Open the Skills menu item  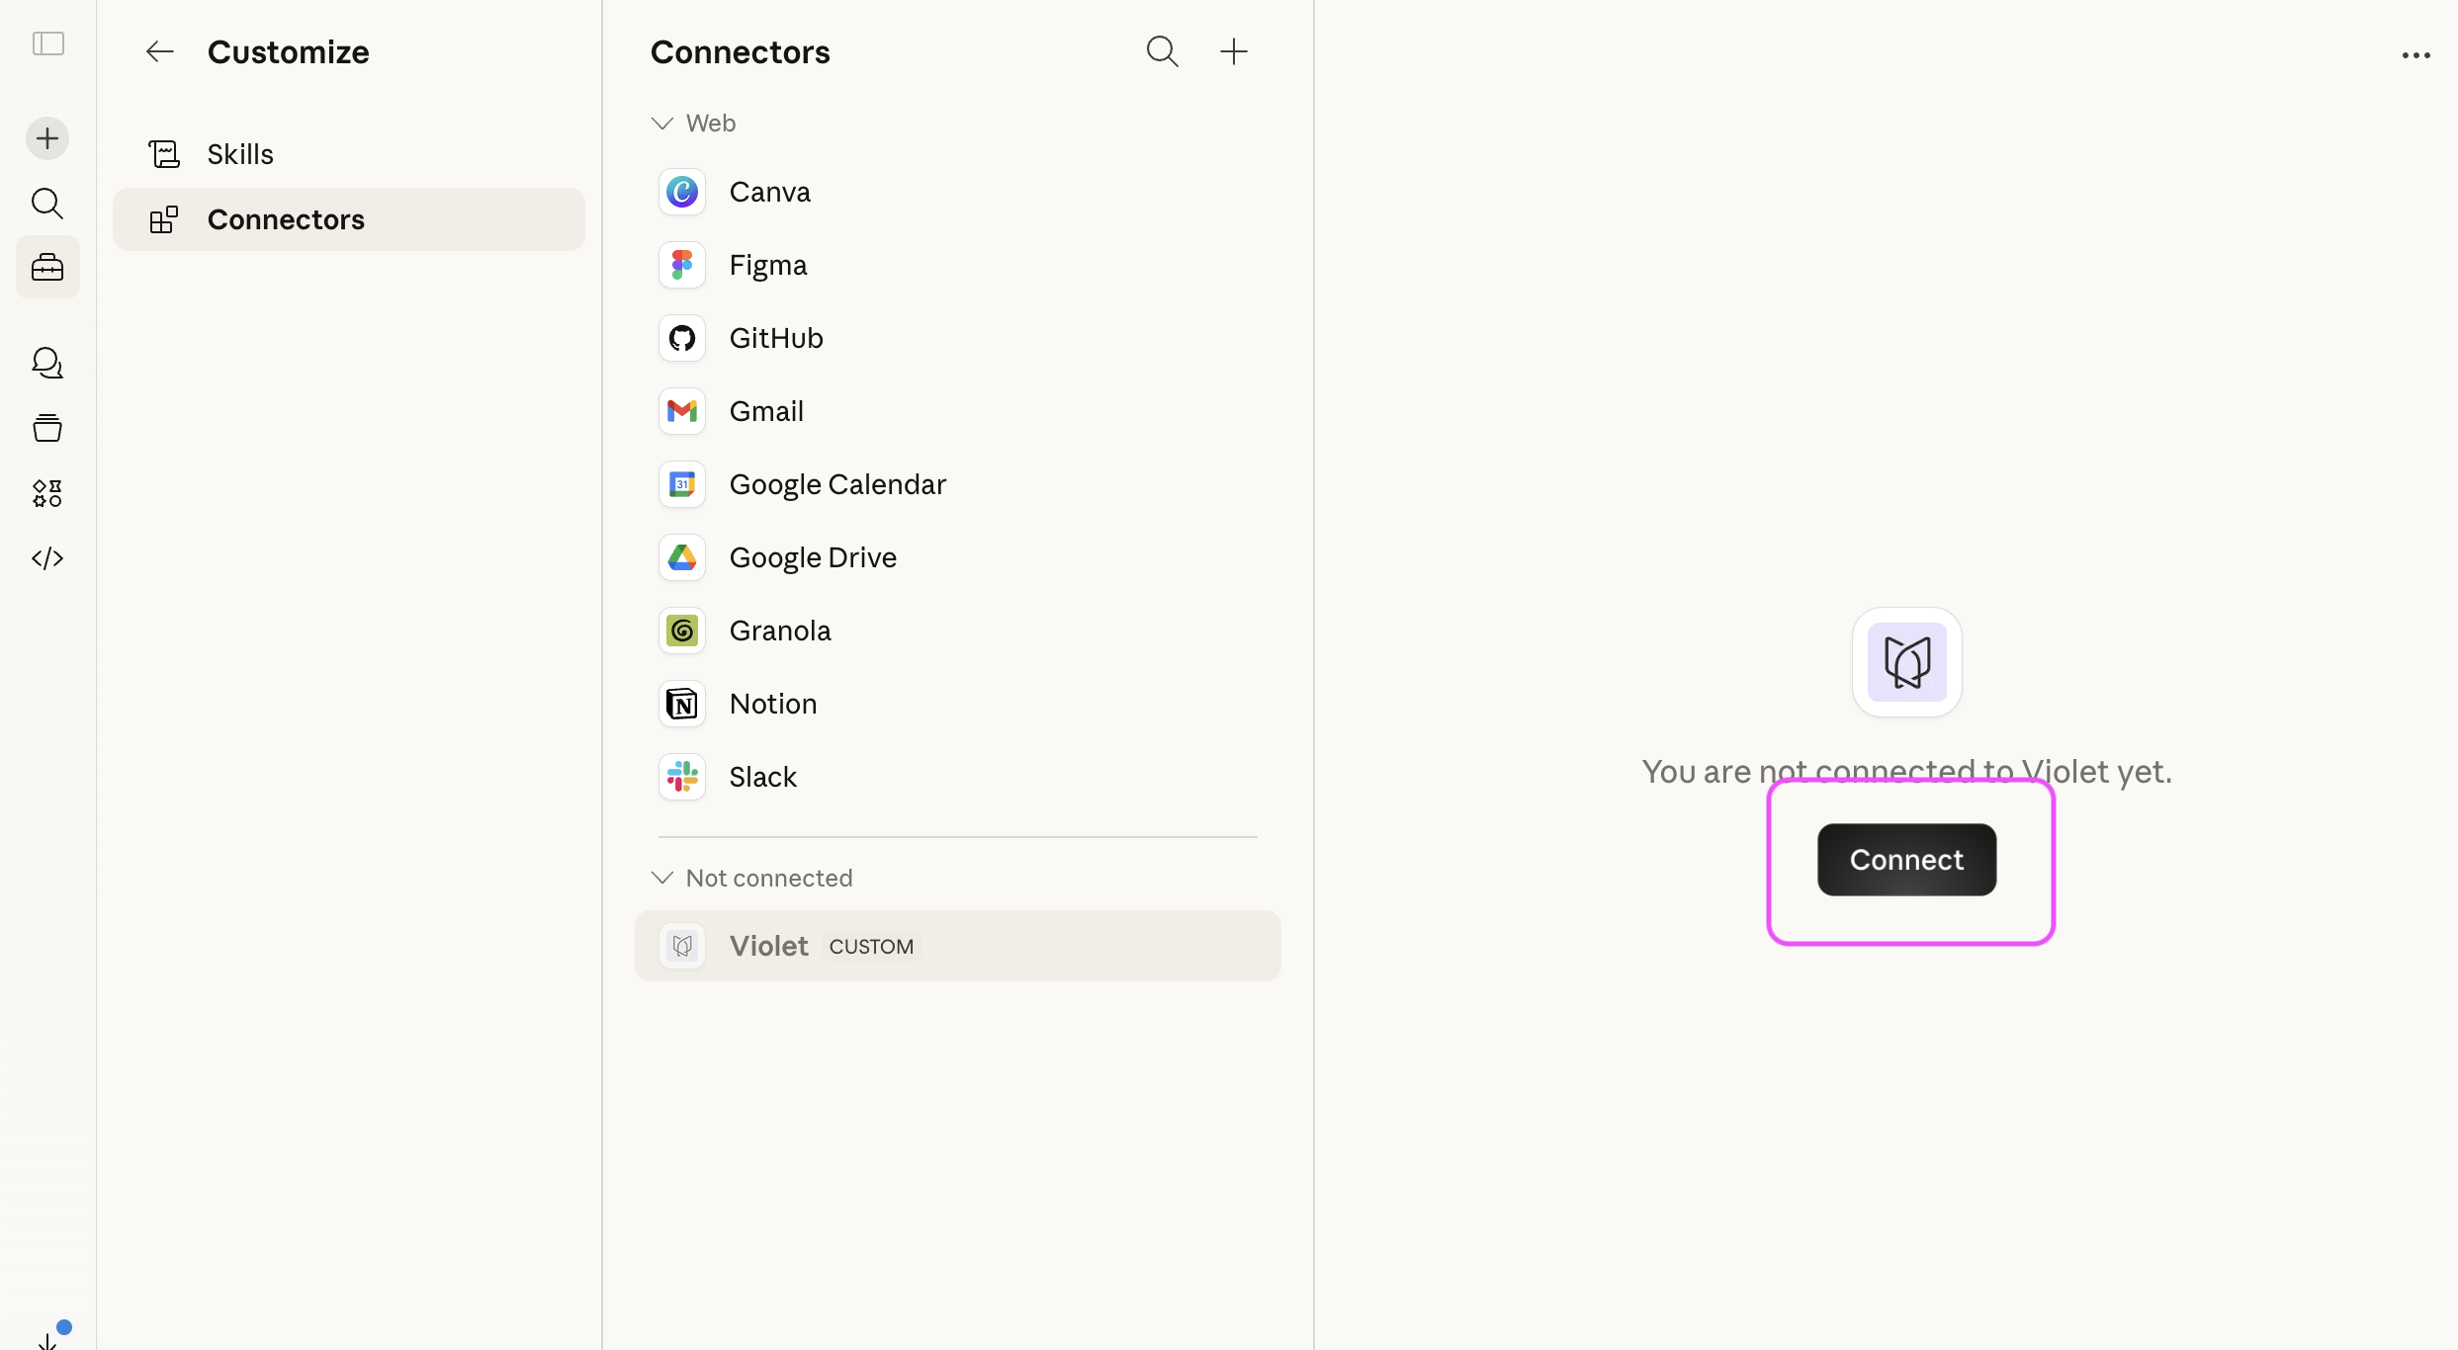[240, 154]
